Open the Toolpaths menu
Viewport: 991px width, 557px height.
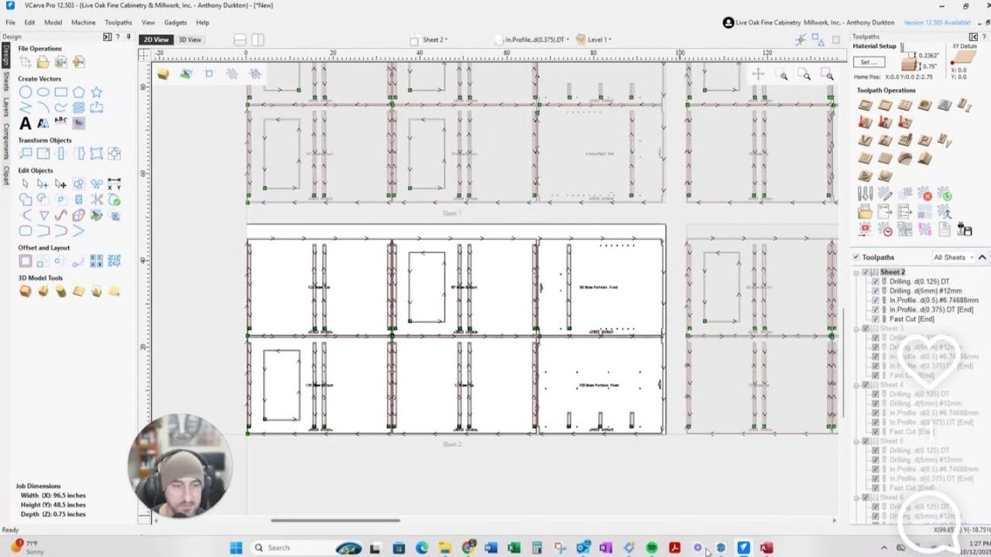tap(118, 22)
